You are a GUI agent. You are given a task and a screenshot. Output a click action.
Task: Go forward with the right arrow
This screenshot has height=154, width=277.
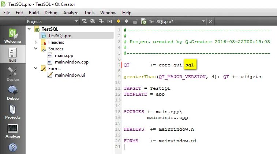click(127, 21)
